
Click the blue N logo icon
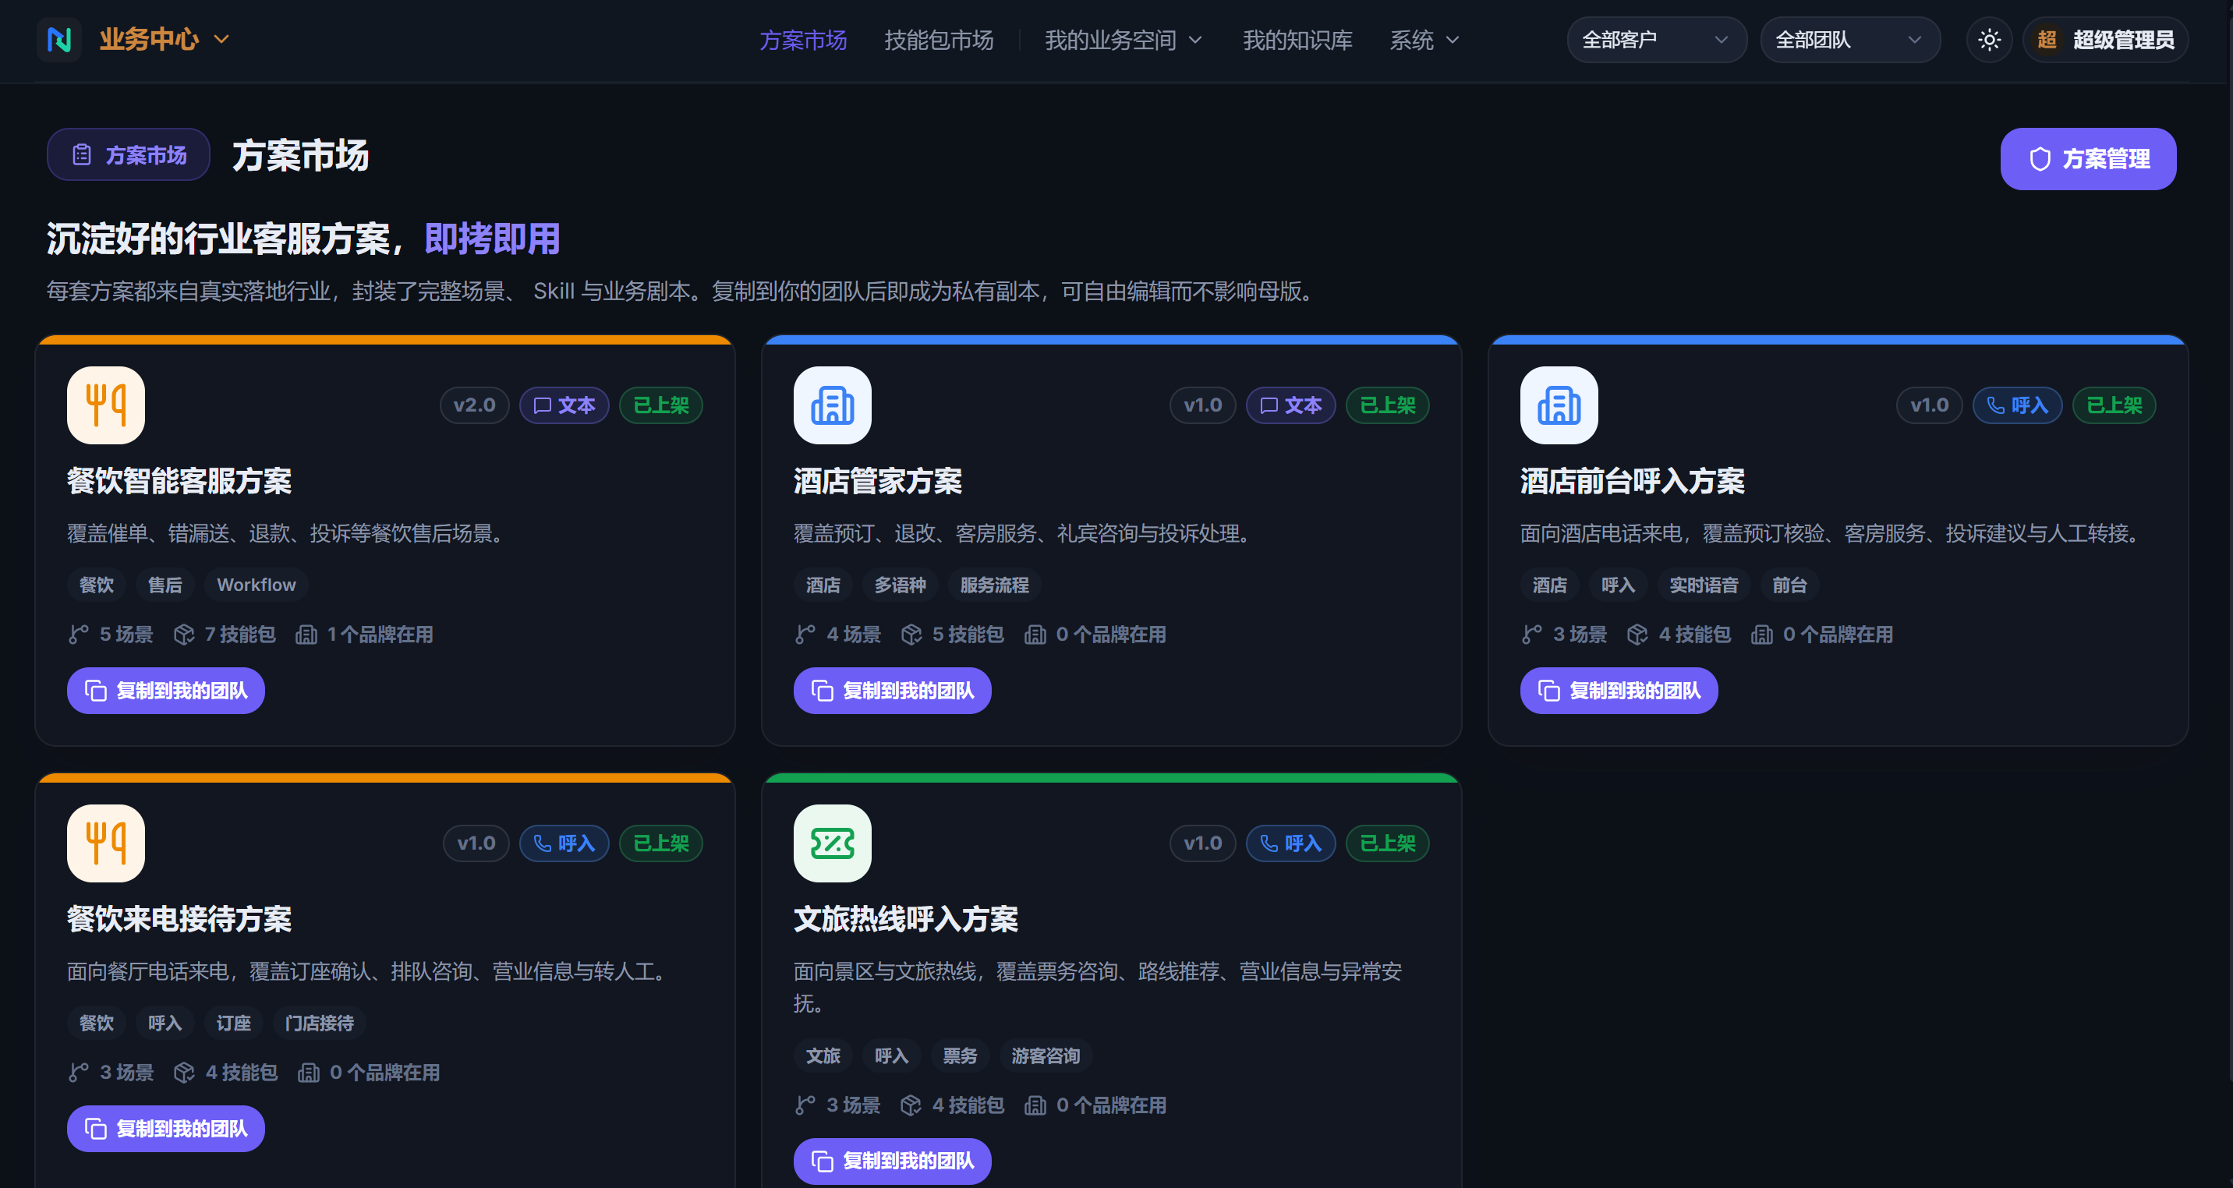(59, 40)
